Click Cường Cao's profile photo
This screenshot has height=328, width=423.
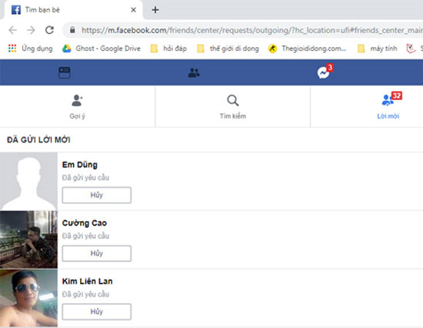pyautogui.click(x=28, y=239)
